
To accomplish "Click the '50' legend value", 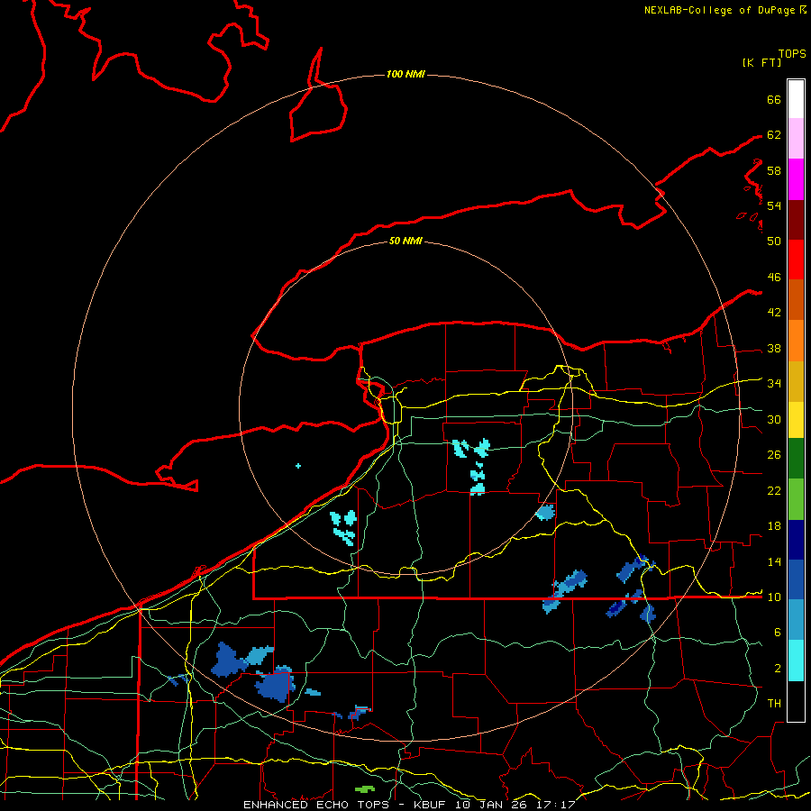I will click(774, 241).
